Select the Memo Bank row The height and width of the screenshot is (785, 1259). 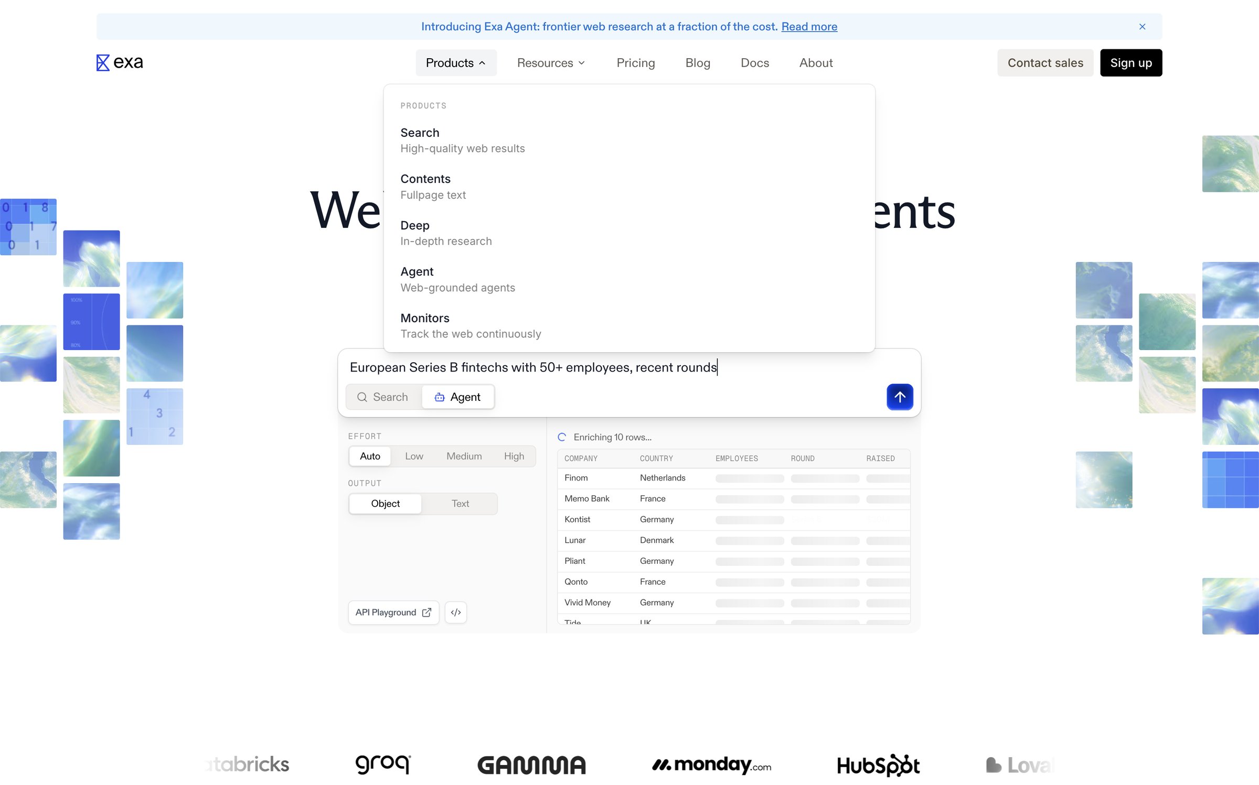click(733, 499)
